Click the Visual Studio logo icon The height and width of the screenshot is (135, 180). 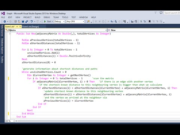[x=3, y=13]
